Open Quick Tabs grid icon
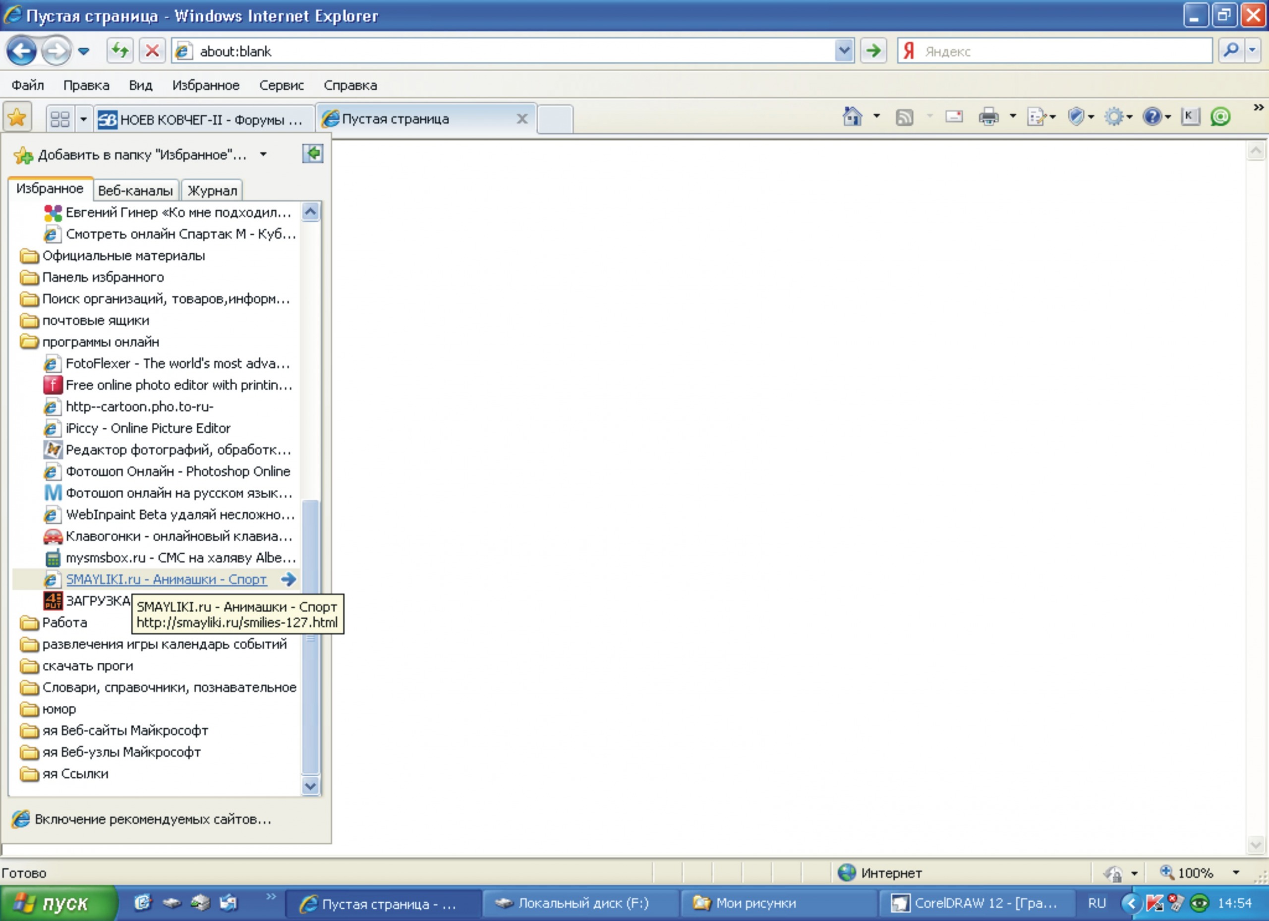 (60, 119)
